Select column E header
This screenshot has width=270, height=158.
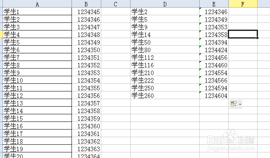[x=214, y=4]
